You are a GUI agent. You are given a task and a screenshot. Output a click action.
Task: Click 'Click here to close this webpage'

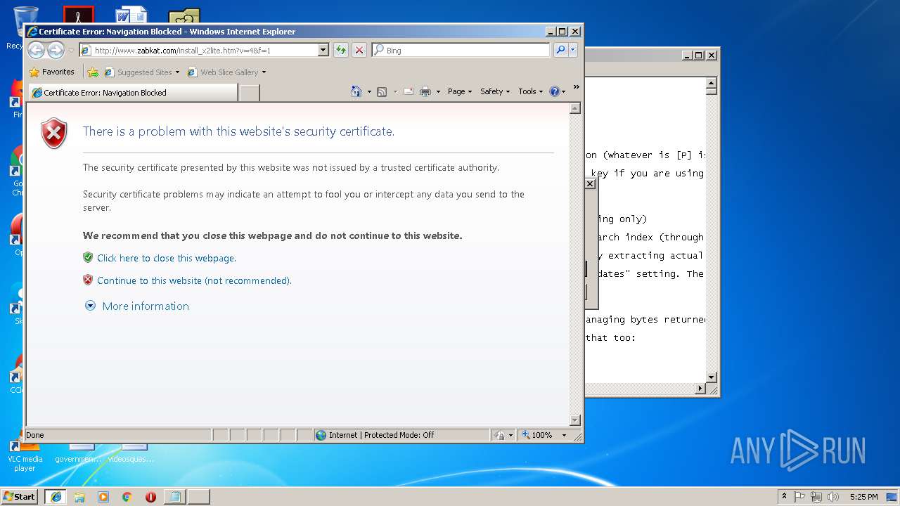click(167, 258)
